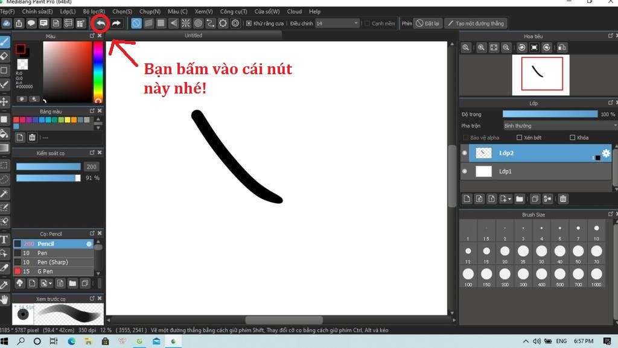
Task: Click the Undo arrow in the toolbar
Action: click(101, 24)
